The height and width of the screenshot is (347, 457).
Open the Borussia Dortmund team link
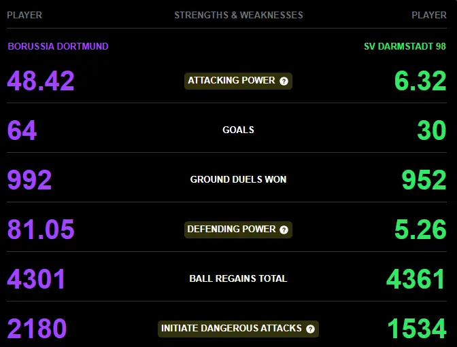[58, 46]
